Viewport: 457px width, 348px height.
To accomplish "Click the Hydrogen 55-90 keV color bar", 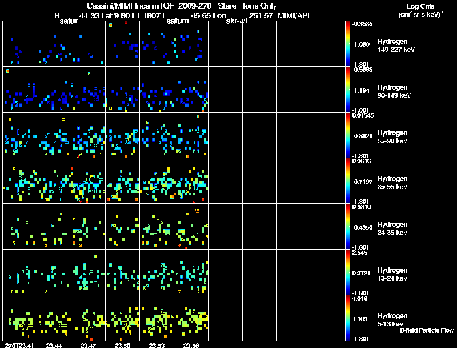I will point(347,135).
